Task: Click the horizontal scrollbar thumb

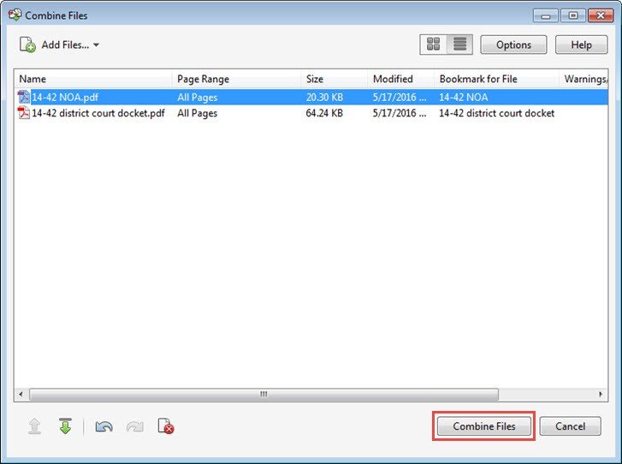Action: point(264,395)
